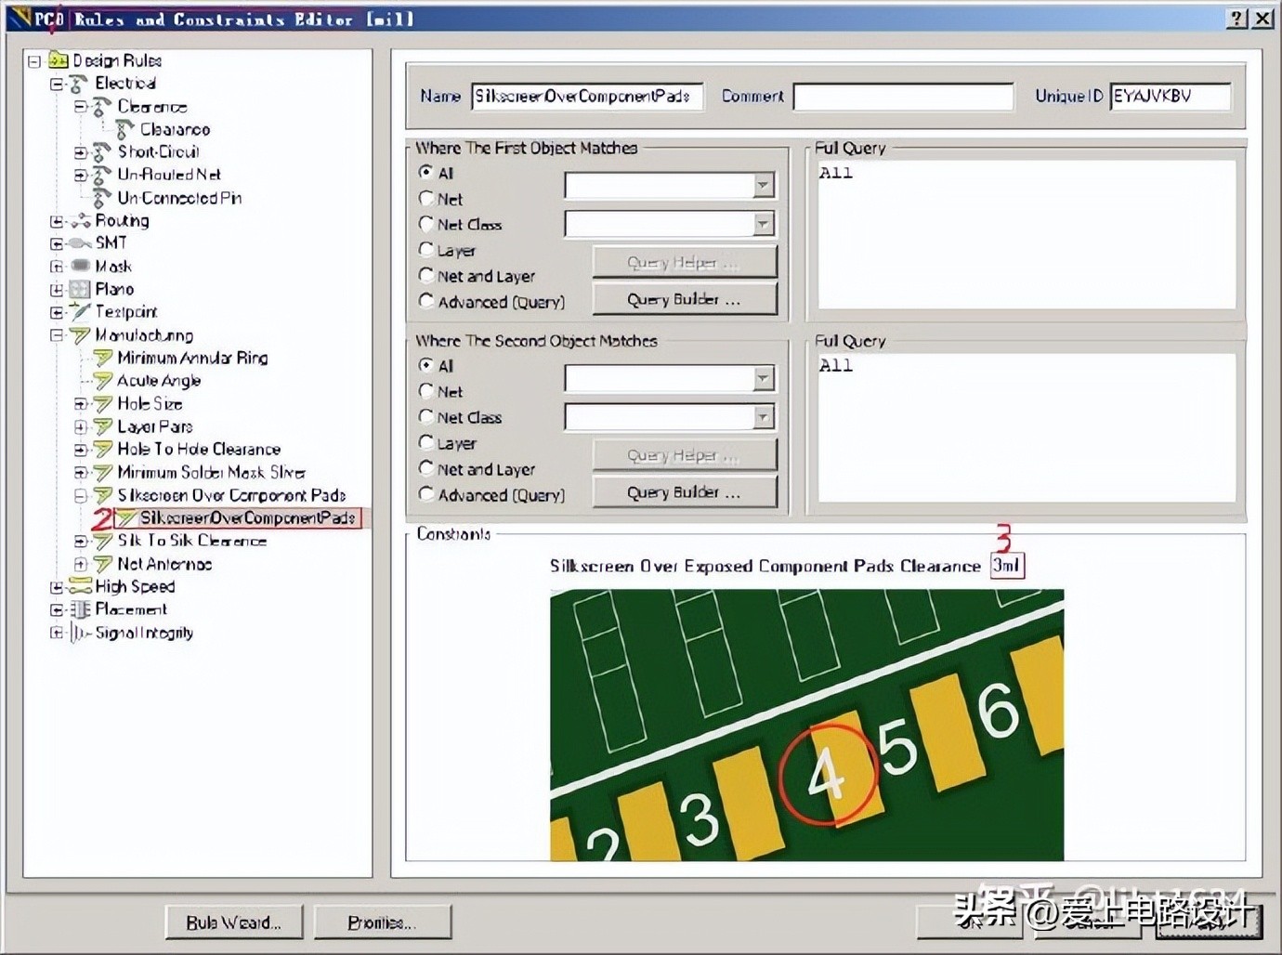
Task: Collapse the Manufacturing tree node
Action: point(57,335)
